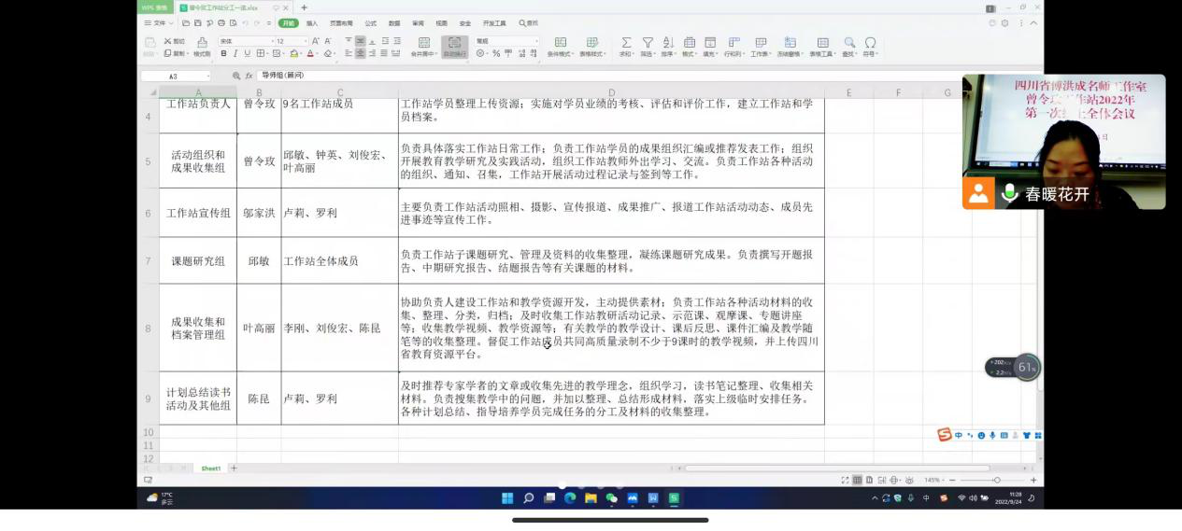Click the Conditional Formatting (条件格式) icon
The height and width of the screenshot is (531, 1182).
560,43
